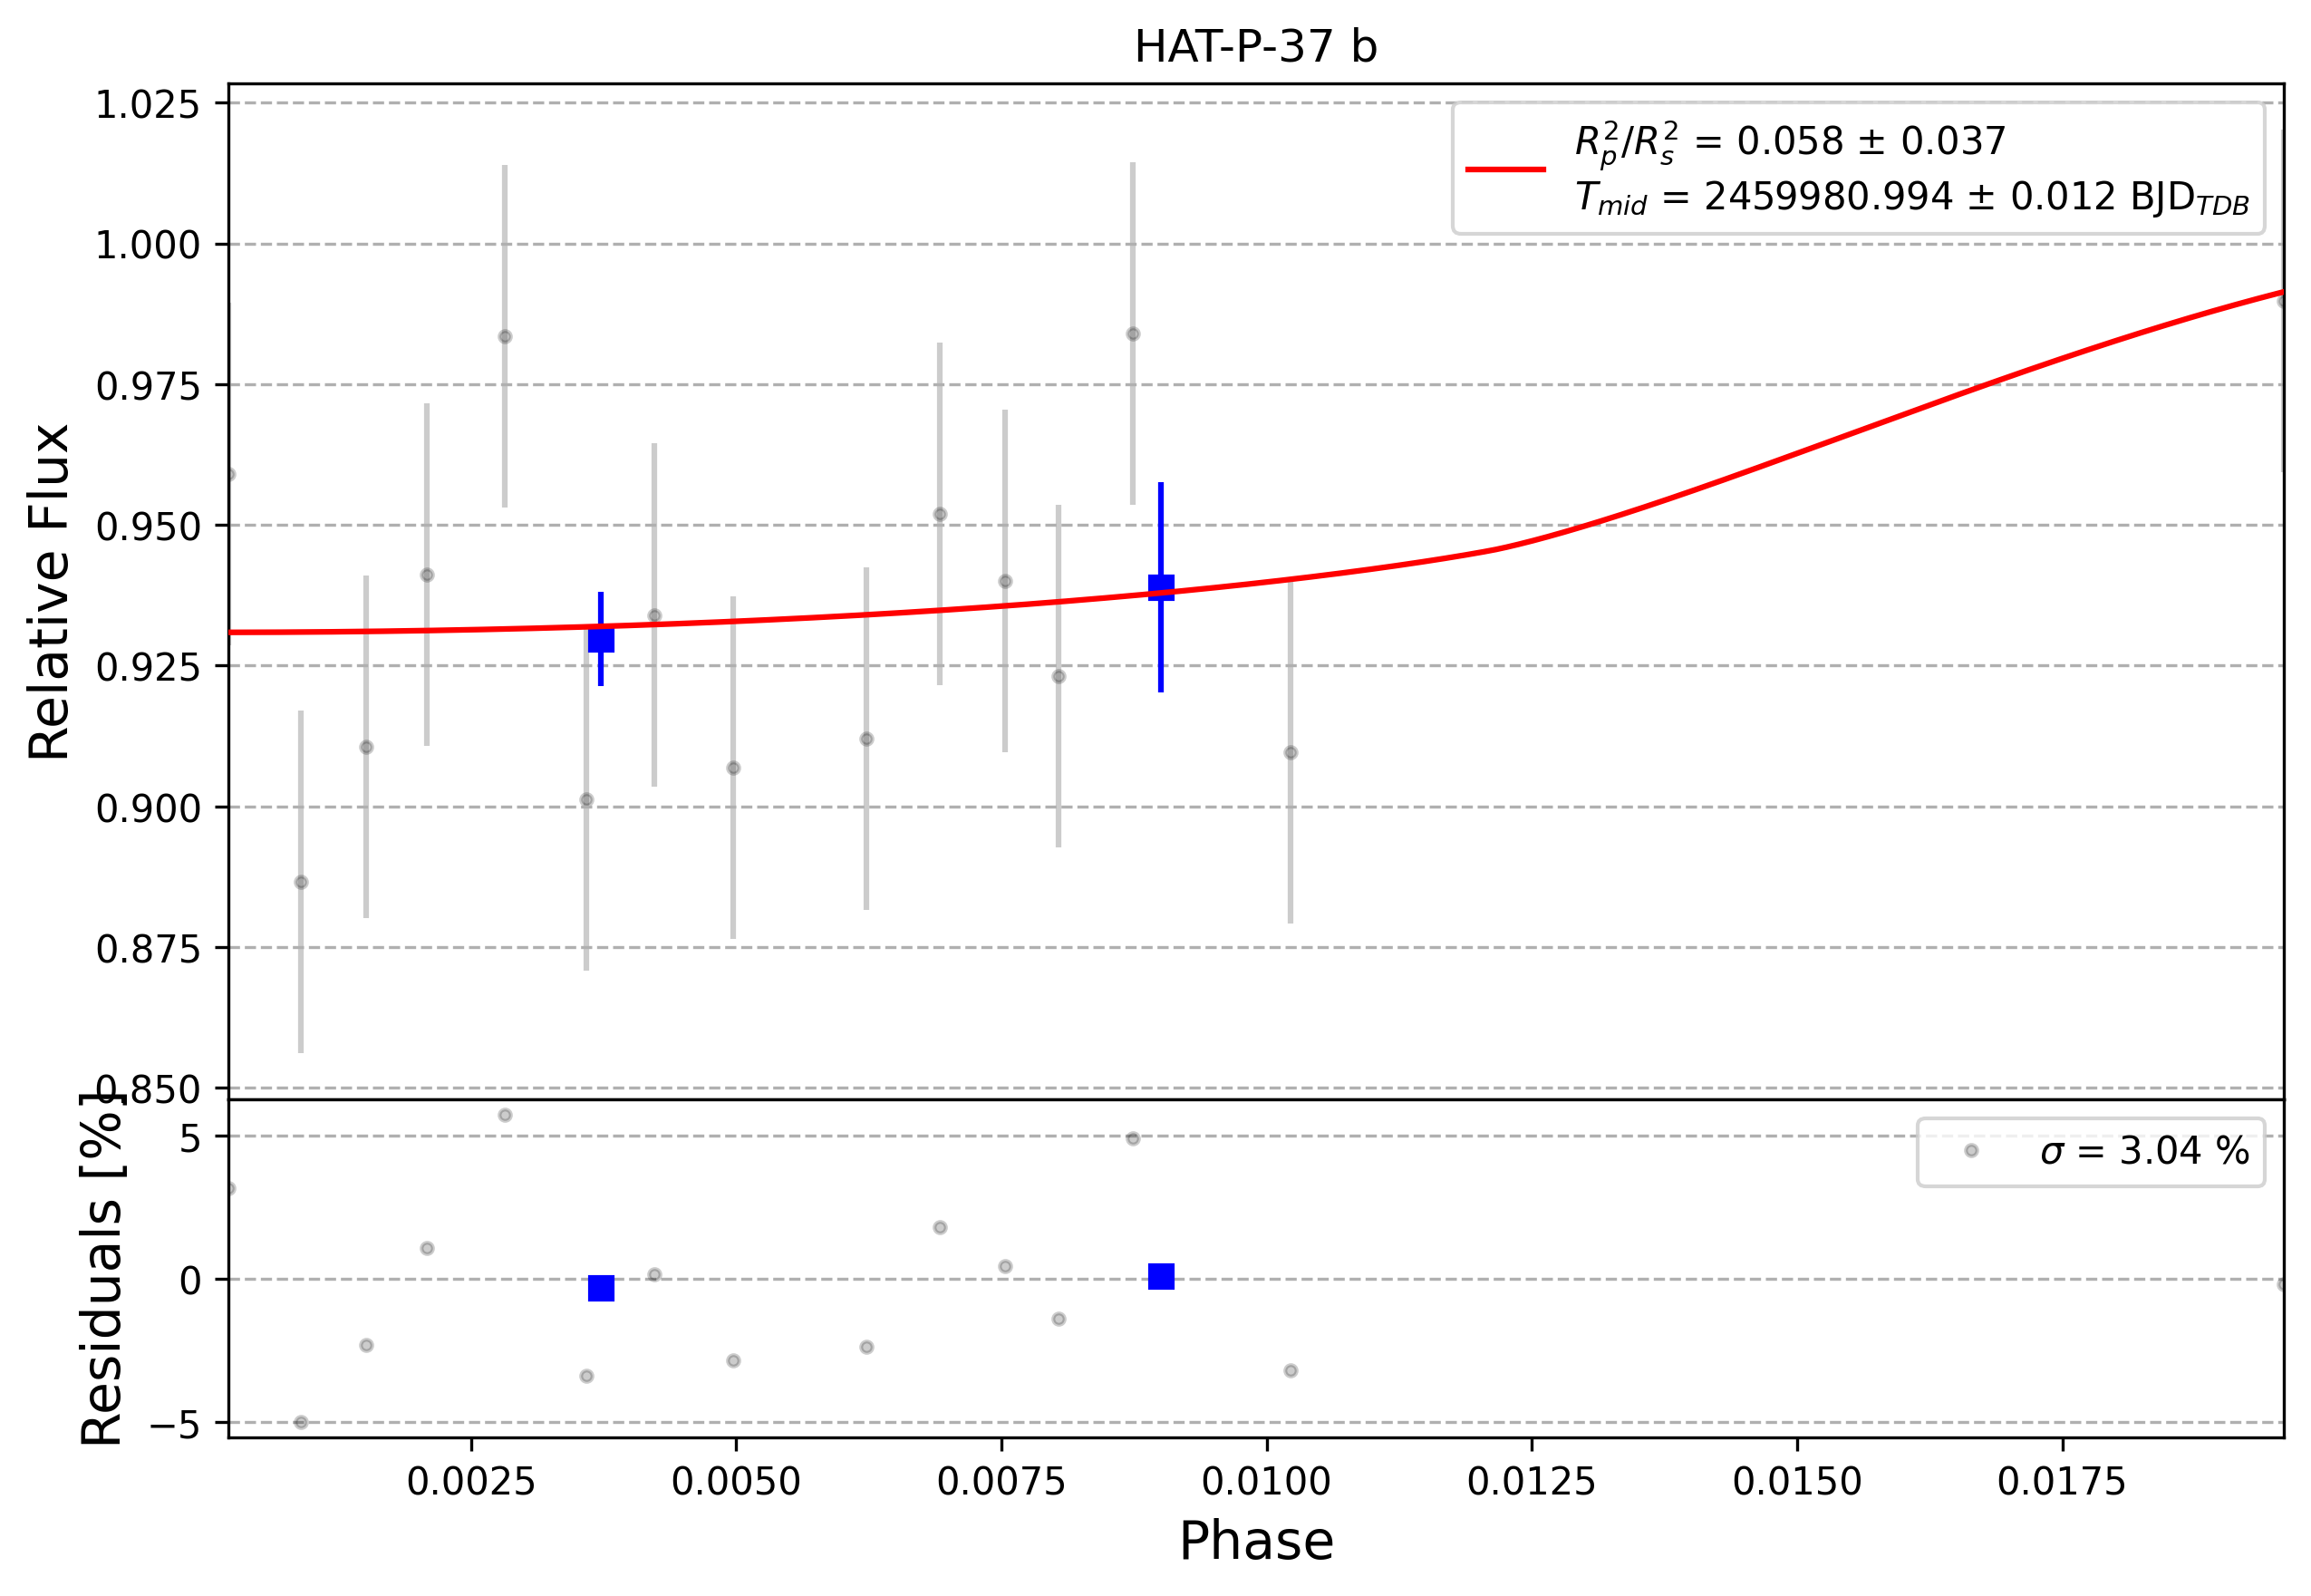
Task: Click y-axis tick label 0.925
Action: click(147, 666)
